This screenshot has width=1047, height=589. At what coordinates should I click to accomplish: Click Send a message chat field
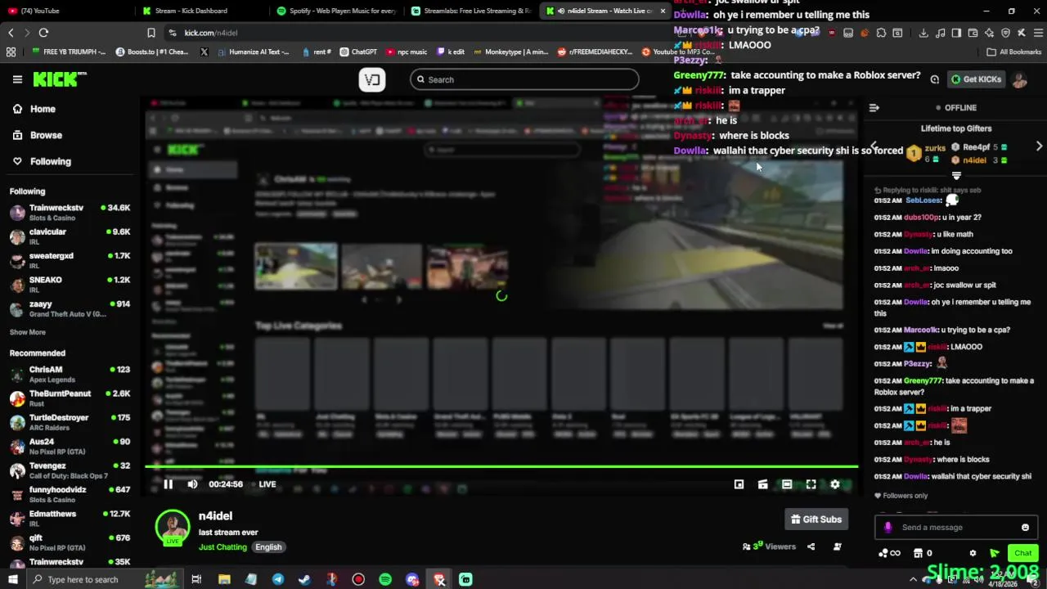point(955,528)
